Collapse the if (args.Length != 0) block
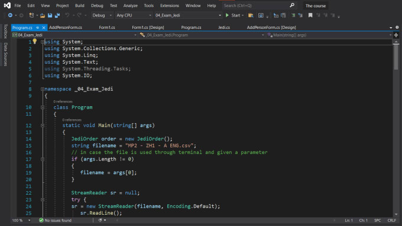The height and width of the screenshot is (226, 402). pyautogui.click(x=43, y=159)
